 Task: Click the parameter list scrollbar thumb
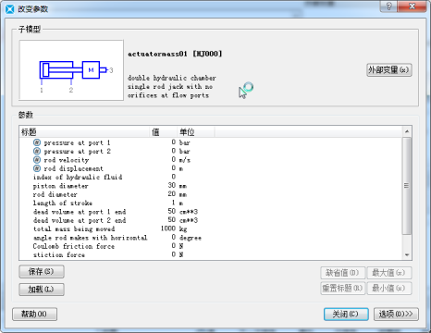tap(407, 186)
